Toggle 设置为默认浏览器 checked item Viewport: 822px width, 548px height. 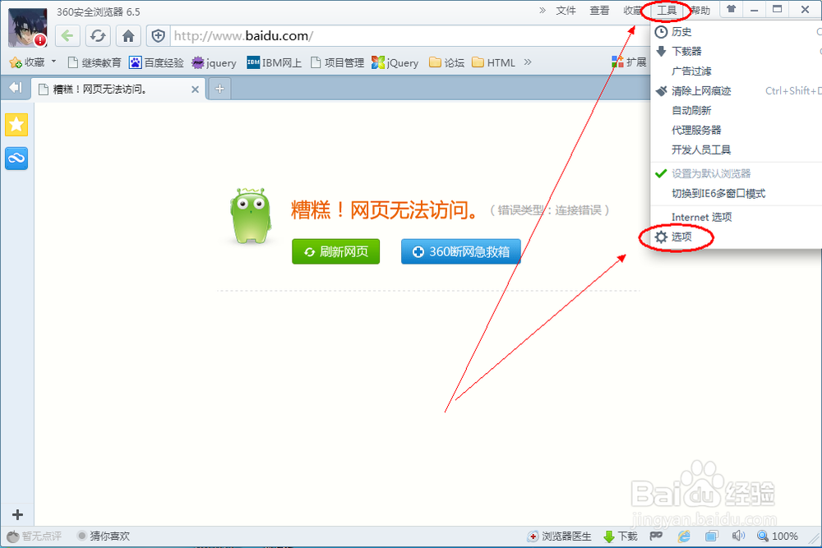[736, 173]
